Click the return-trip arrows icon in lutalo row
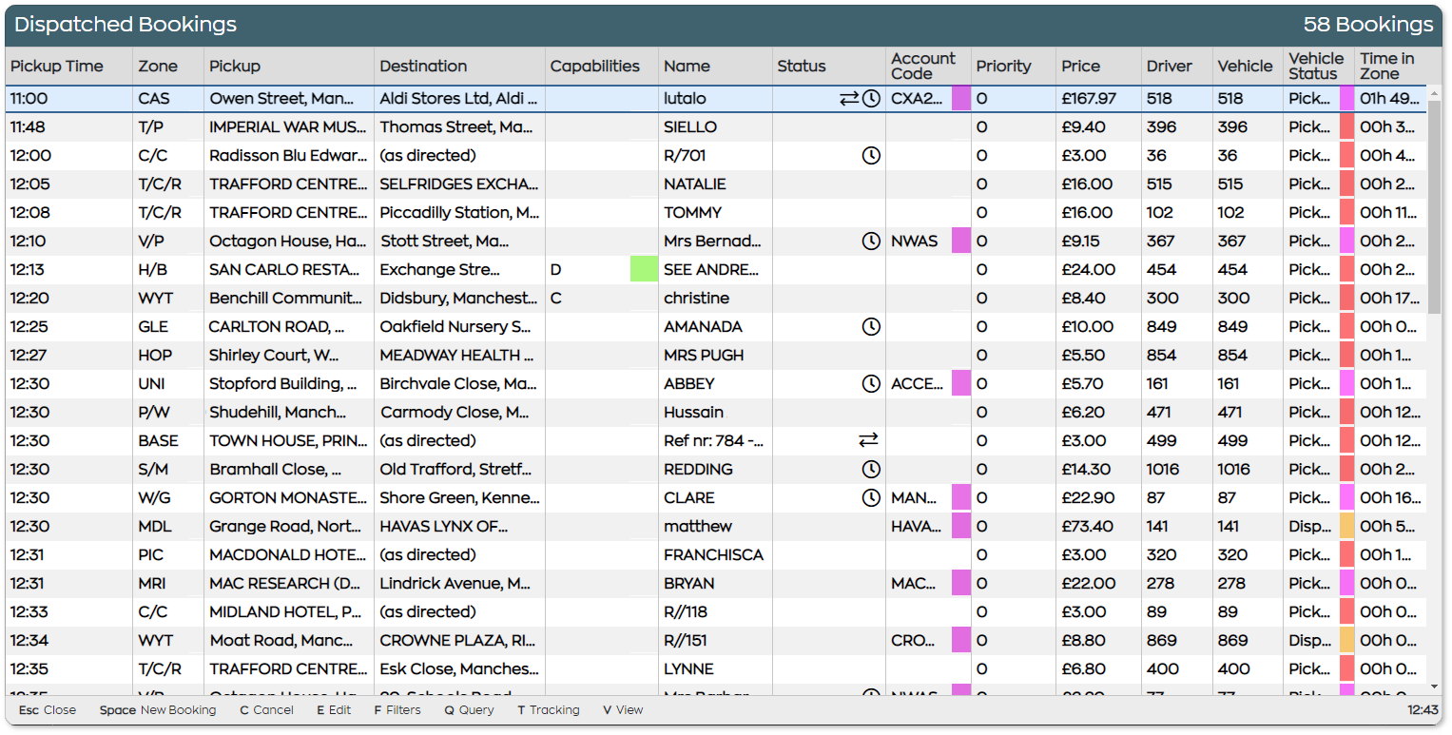 click(849, 98)
